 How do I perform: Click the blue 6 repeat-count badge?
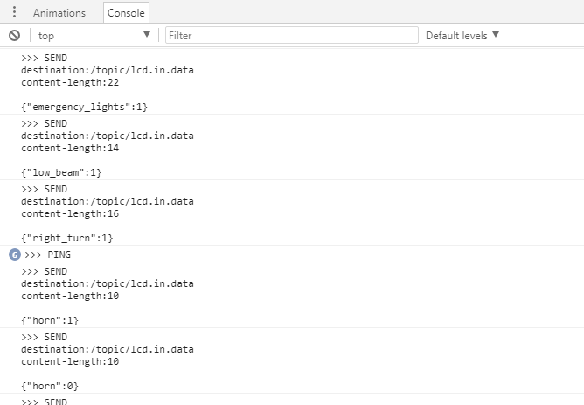point(14,255)
